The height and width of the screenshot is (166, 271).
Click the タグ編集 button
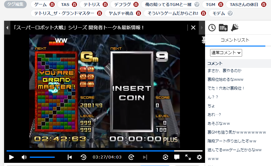pyautogui.click(x=15, y=4)
